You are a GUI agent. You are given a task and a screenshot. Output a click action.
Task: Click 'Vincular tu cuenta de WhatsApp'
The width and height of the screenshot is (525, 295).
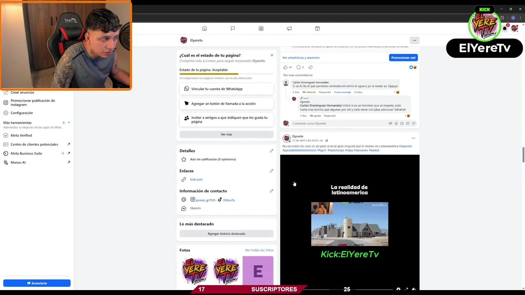click(226, 89)
